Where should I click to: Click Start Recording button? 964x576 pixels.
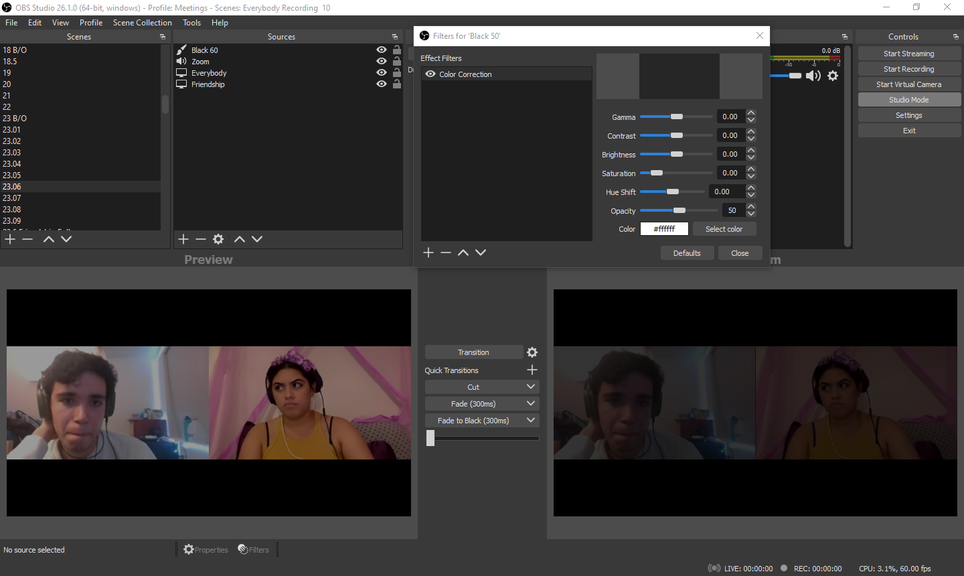(909, 69)
